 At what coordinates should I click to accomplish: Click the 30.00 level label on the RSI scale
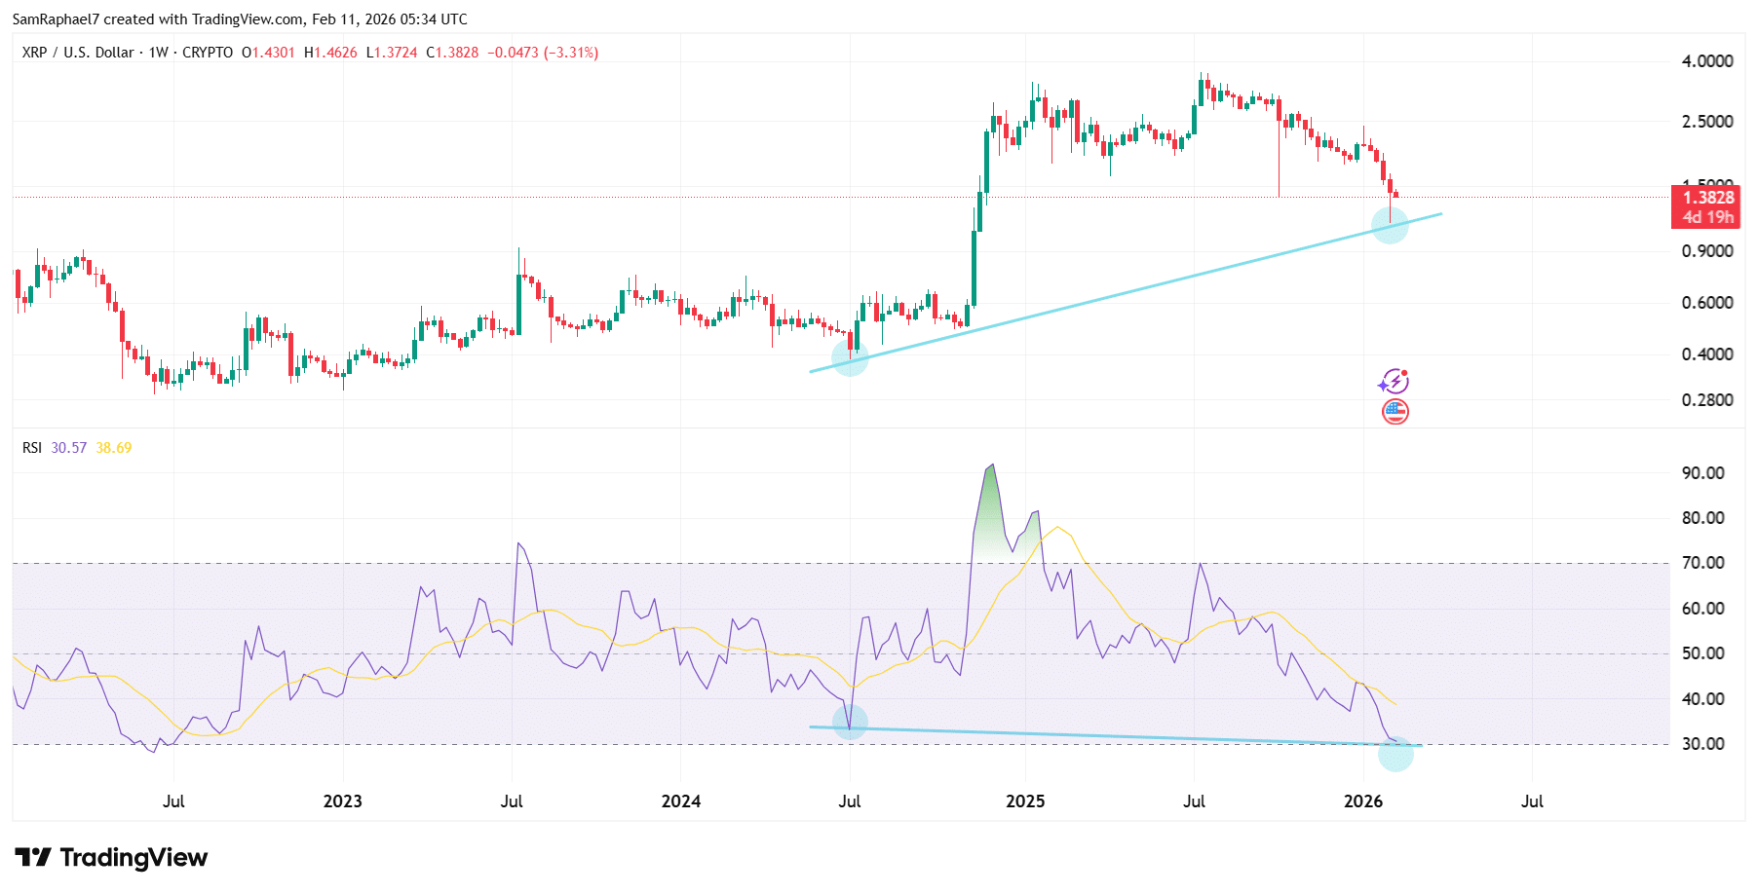coord(1705,742)
